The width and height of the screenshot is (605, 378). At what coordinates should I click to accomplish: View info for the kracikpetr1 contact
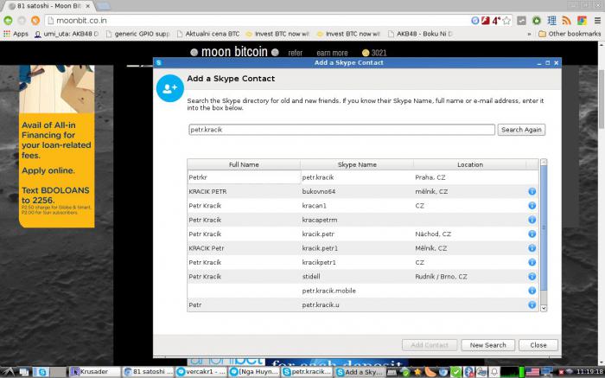[x=532, y=262]
